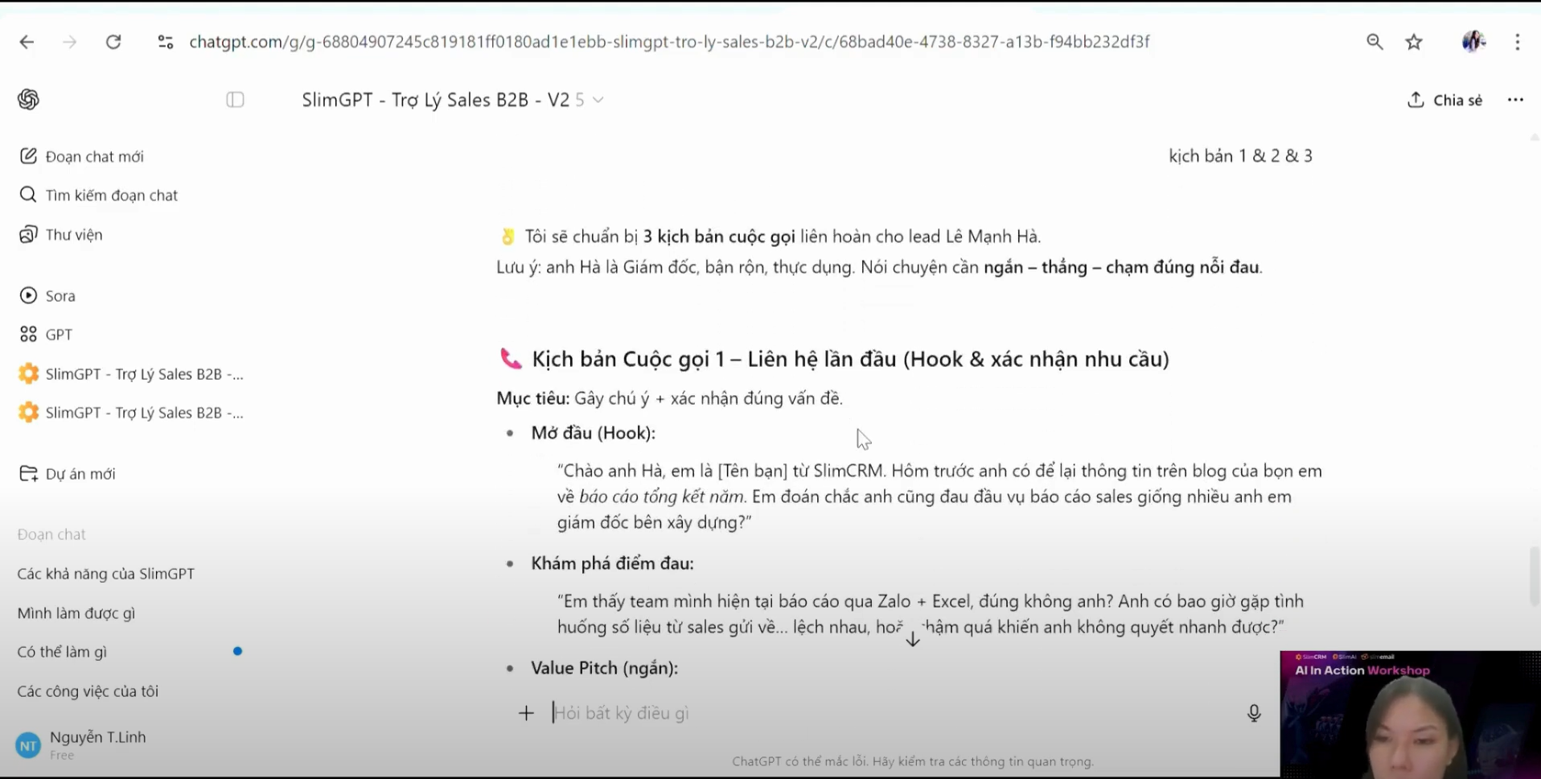Click the ChatGPT logo icon
The image size is (1541, 779).
(x=28, y=100)
